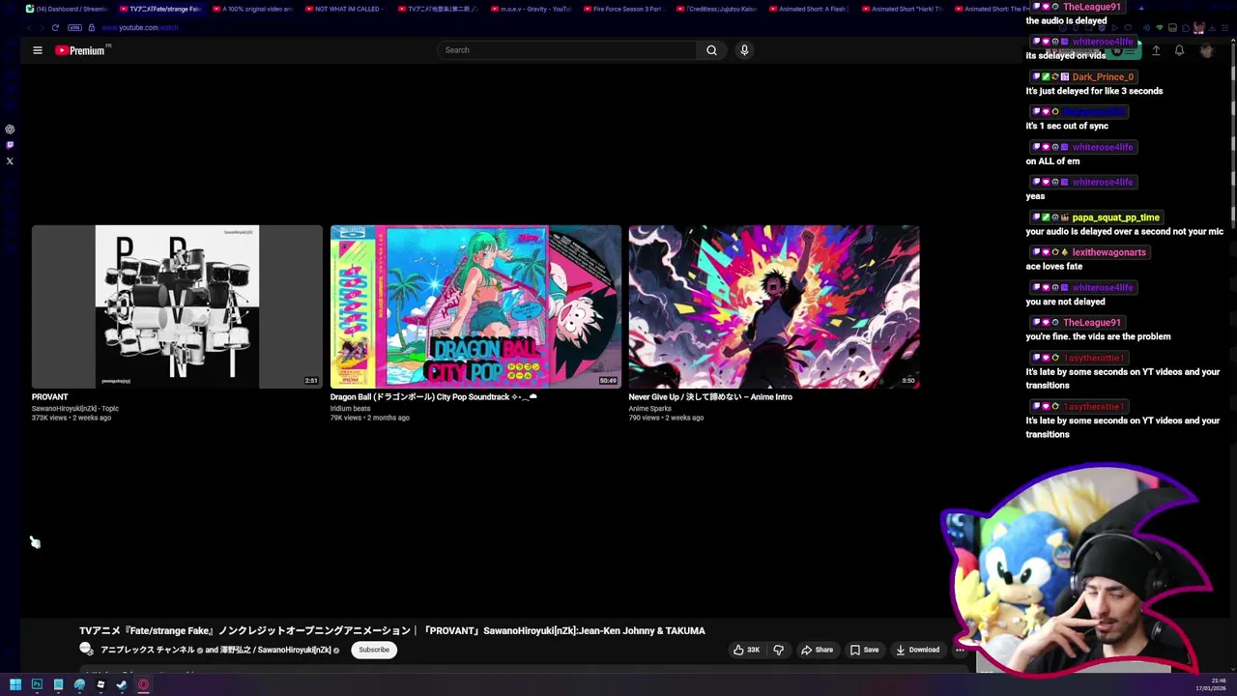This screenshot has height=696, width=1237.
Task: Open the Never Give Up anime intro thumbnail
Action: [774, 306]
